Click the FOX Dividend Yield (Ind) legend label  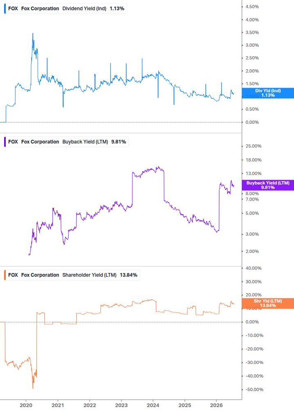point(66,9)
